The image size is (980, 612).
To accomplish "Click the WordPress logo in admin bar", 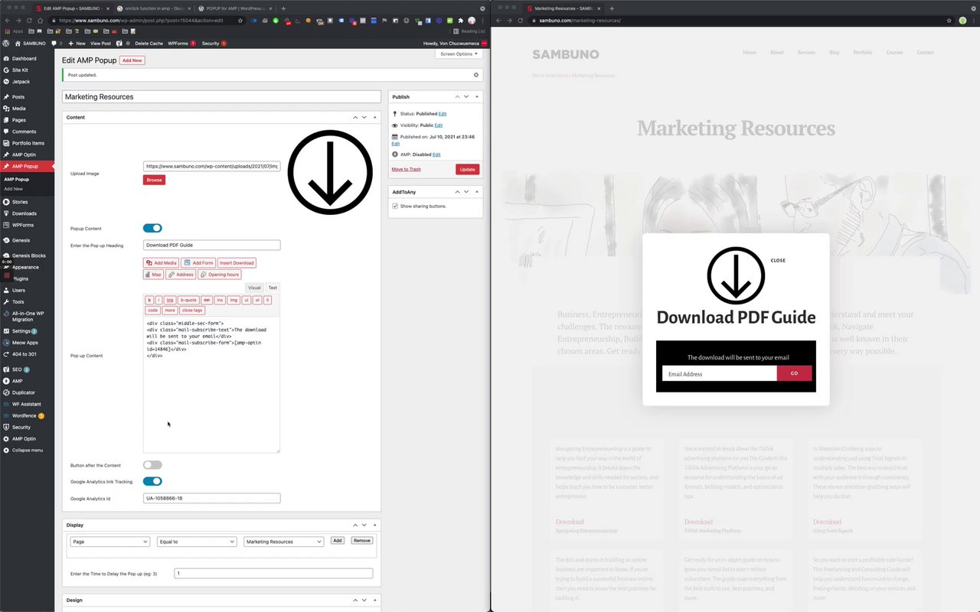I will pyautogui.click(x=6, y=44).
